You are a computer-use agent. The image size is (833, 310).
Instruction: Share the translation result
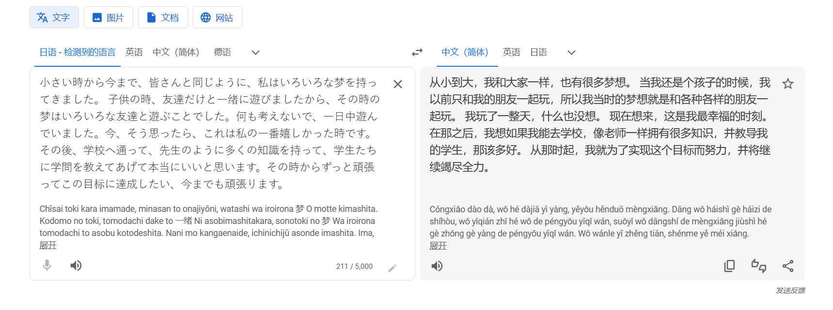point(788,266)
